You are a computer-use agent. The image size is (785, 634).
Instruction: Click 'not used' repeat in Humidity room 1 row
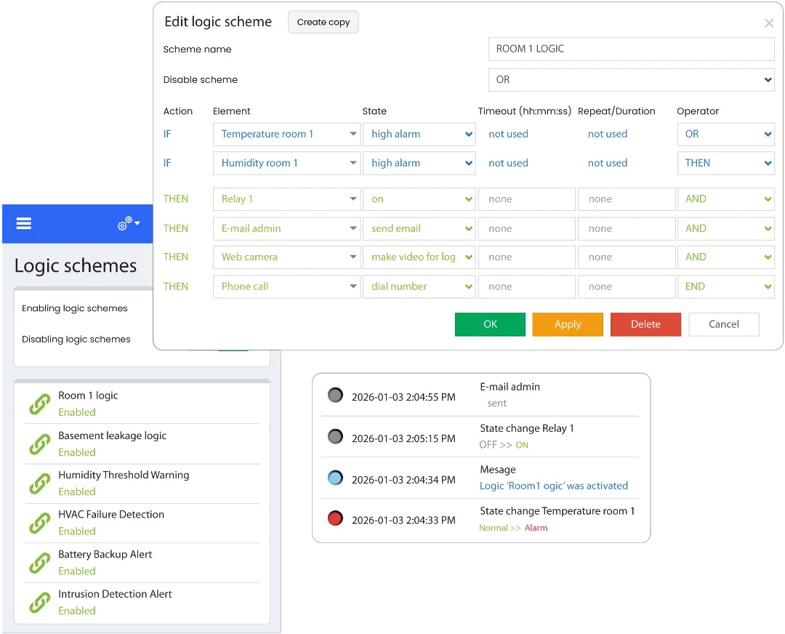point(607,164)
